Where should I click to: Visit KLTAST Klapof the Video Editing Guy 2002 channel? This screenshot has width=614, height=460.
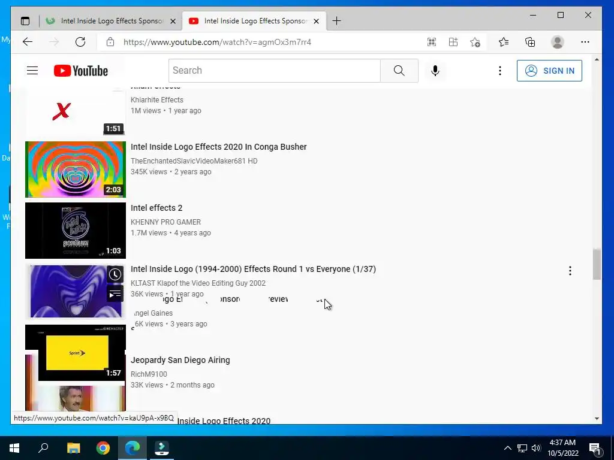point(198,283)
